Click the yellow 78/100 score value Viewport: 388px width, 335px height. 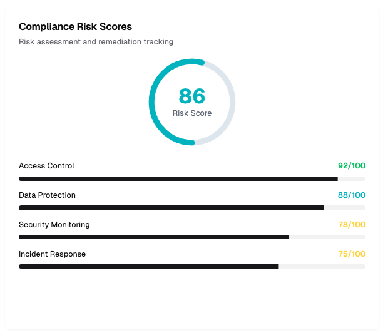(x=351, y=225)
